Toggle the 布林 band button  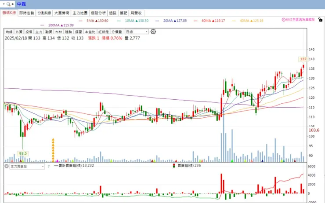pos(59,32)
